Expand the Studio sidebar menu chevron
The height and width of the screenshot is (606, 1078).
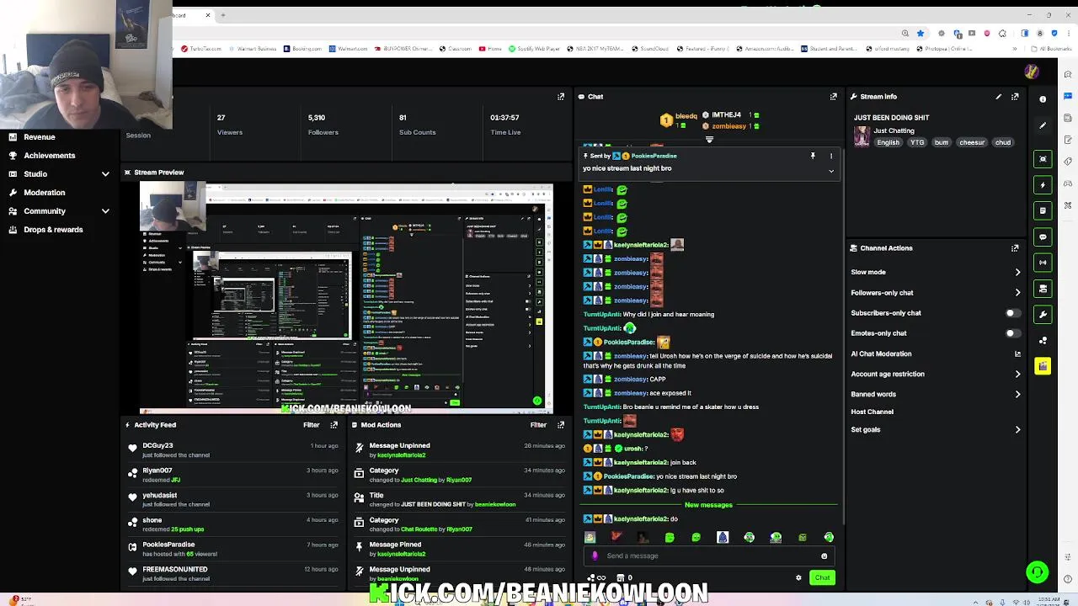tap(105, 174)
